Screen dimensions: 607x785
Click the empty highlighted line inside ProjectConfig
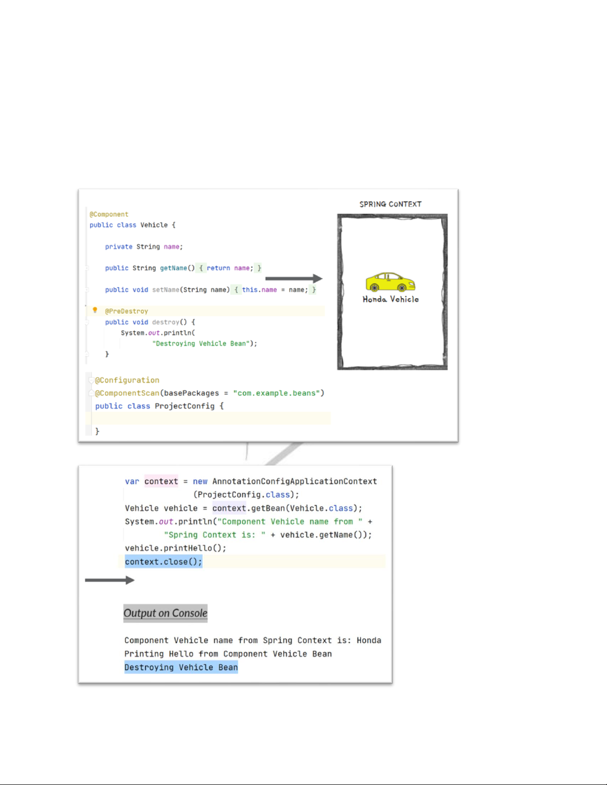coord(208,419)
